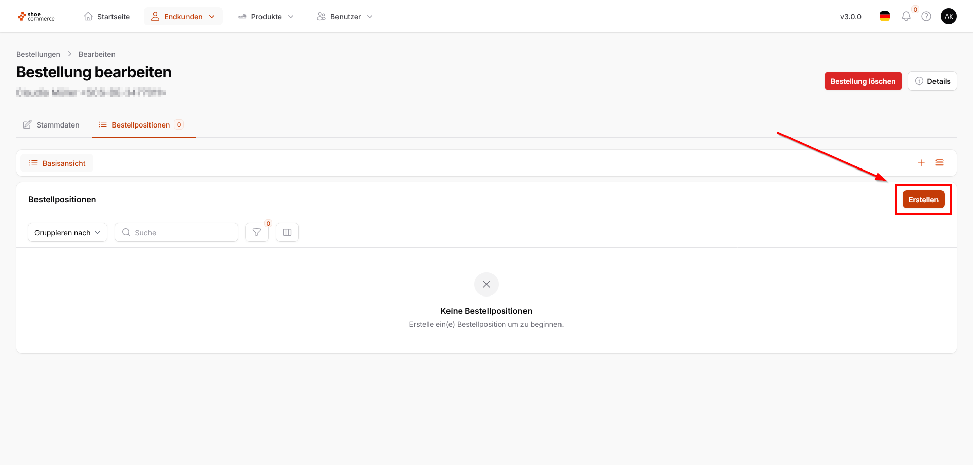Open notifications bell

tap(906, 16)
